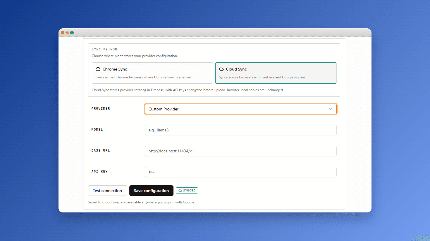Screen dimensions: 430x241
Task: Click text 'Choose where plenz stores your provider configuration.'
Action: [x=135, y=56]
